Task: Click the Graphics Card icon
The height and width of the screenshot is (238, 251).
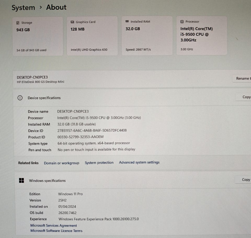Action: click(72, 22)
